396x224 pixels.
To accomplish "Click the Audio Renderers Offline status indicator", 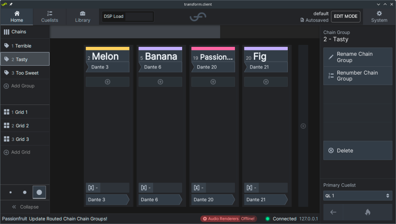I will (x=229, y=219).
